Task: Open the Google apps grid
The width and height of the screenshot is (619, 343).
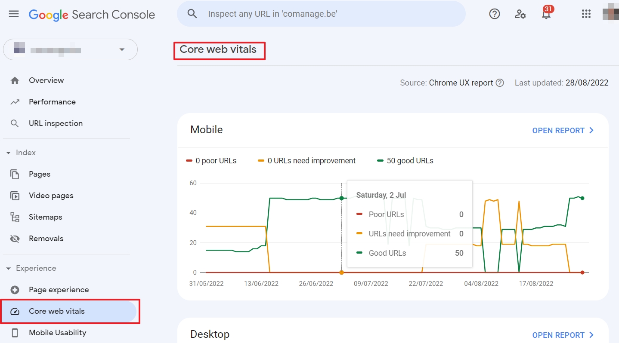Action: point(586,14)
